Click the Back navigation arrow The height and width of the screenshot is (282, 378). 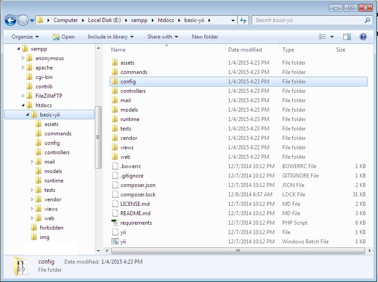tap(9, 20)
